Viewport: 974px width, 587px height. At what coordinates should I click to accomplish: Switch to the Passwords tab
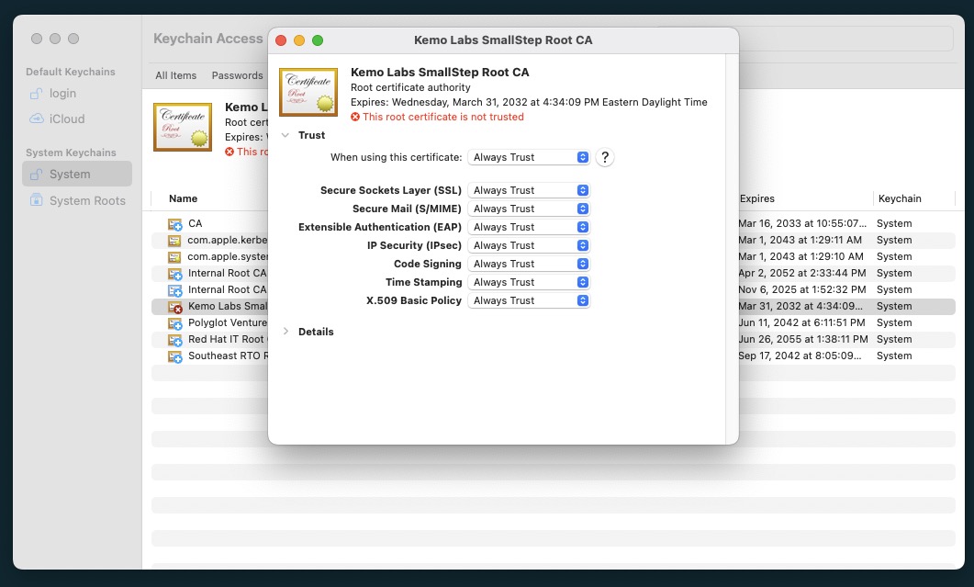click(x=237, y=75)
